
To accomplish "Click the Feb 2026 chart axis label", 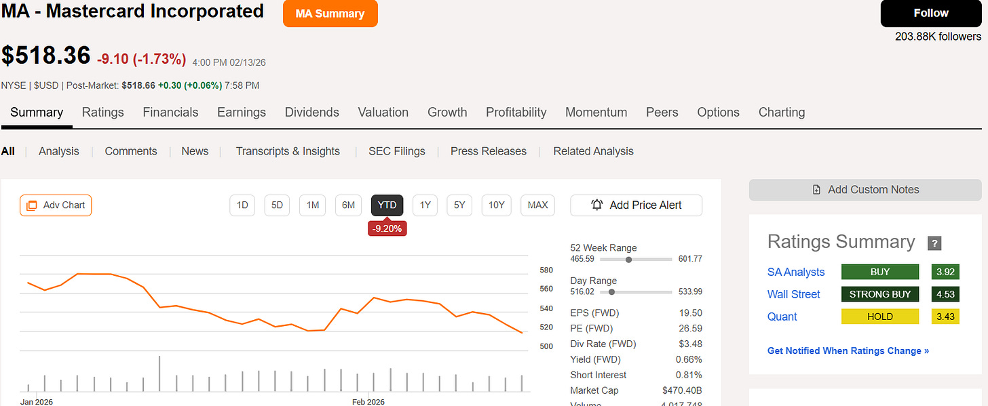I will [368, 402].
